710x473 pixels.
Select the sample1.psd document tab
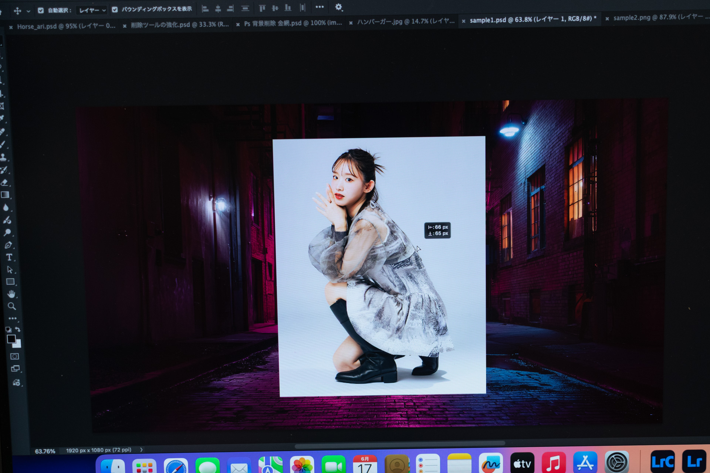tap(533, 20)
